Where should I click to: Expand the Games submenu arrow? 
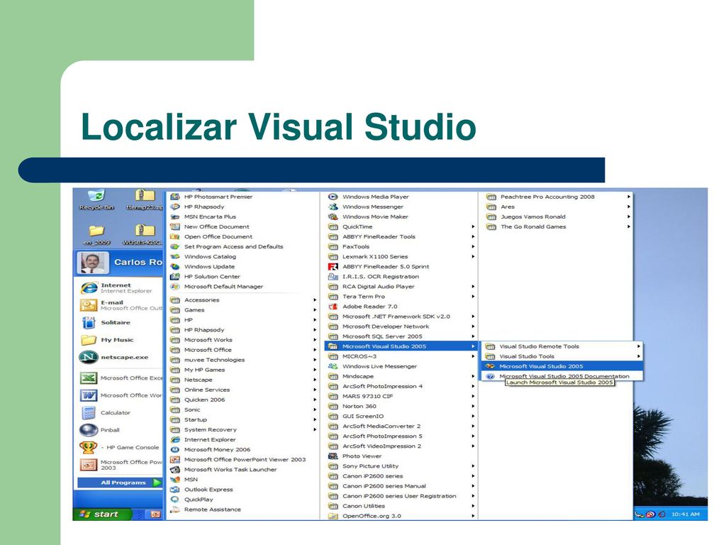pyautogui.click(x=315, y=310)
